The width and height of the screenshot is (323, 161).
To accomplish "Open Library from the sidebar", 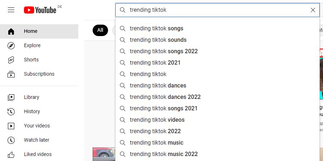I will pyautogui.click(x=31, y=97).
